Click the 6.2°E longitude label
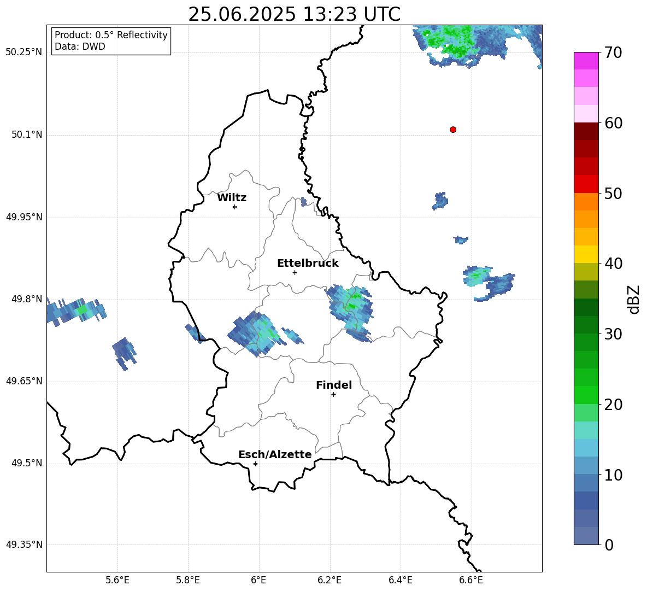The width and height of the screenshot is (647, 591). click(x=330, y=580)
